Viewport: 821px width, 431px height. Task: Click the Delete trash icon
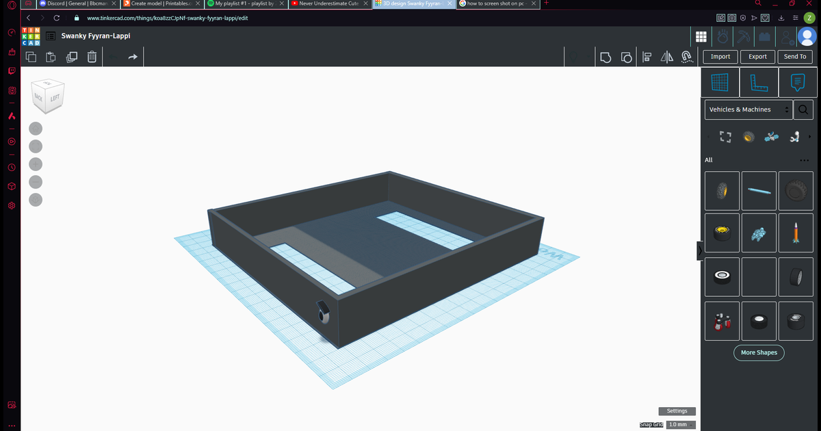92,57
